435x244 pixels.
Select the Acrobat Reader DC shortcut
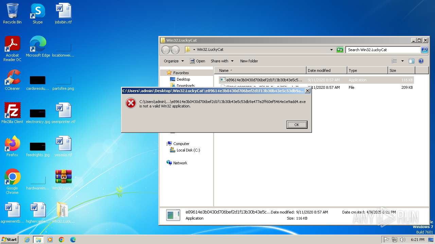12,49
